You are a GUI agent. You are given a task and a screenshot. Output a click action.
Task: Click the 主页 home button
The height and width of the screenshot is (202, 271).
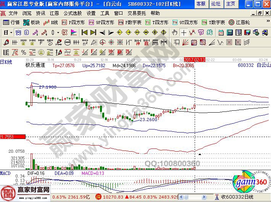click(x=231, y=4)
